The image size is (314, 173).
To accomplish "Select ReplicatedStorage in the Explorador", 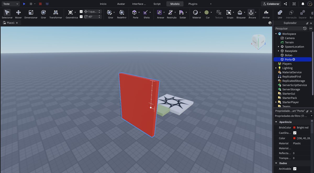I will pyautogui.click(x=294, y=81).
